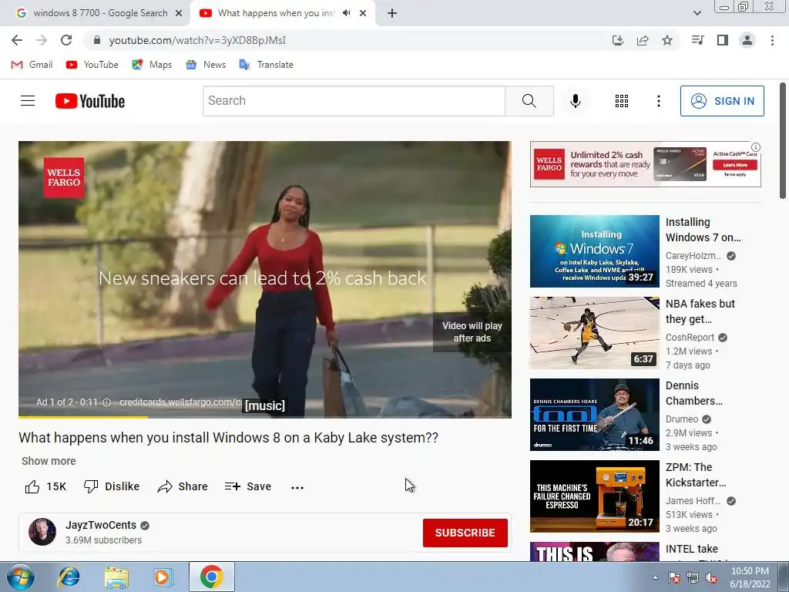Screen dimensions: 789x592
Task: Open ZPM espresso machine video thumbnail
Action: pyautogui.click(x=594, y=496)
